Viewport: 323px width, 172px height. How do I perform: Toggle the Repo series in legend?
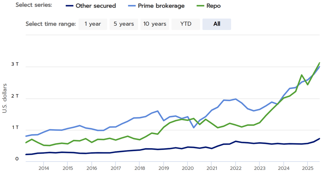tap(214, 6)
